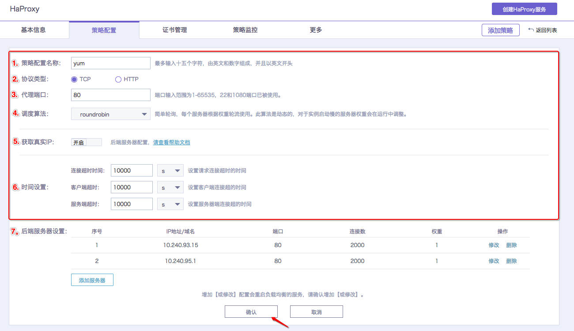Focus the 策略配置名称 field containing yum

pyautogui.click(x=111, y=63)
